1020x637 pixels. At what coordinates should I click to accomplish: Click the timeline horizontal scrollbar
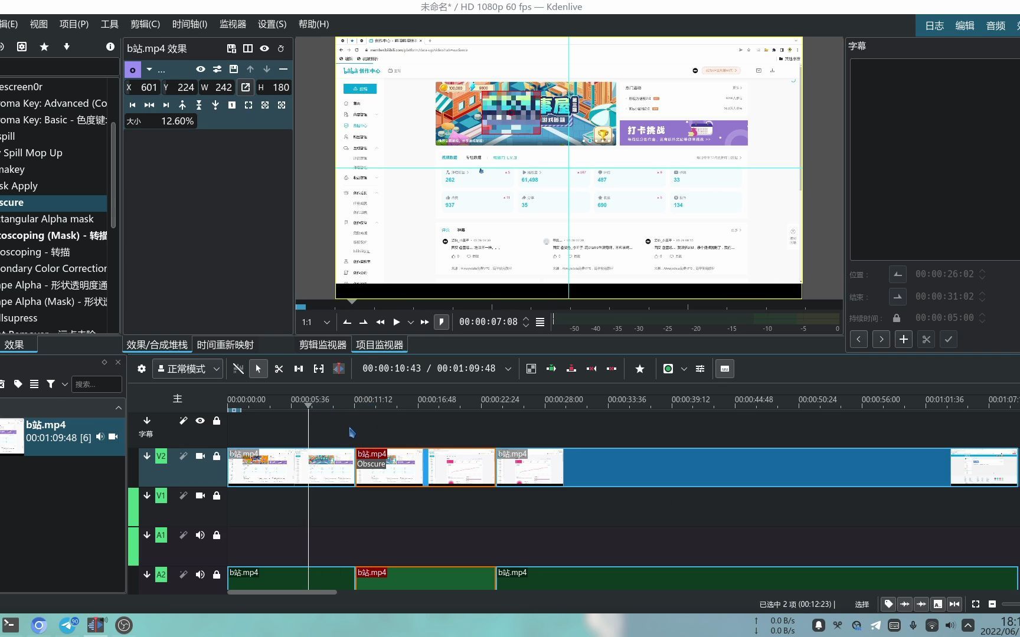click(282, 592)
